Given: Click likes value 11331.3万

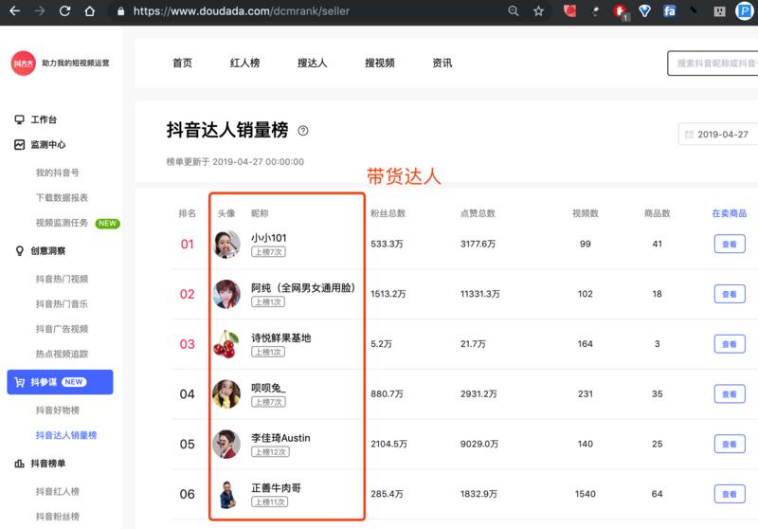Looking at the screenshot, I should click(480, 294).
